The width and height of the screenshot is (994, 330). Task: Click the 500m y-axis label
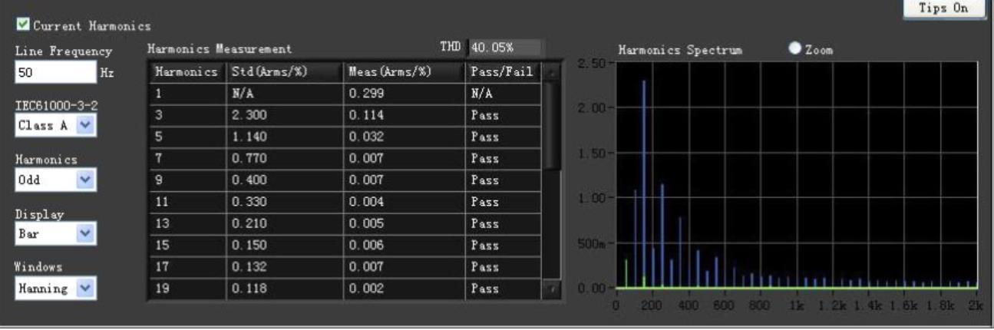pos(594,243)
